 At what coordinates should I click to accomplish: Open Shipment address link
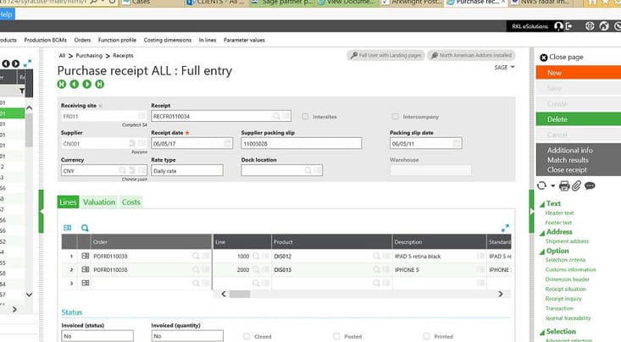click(x=567, y=241)
